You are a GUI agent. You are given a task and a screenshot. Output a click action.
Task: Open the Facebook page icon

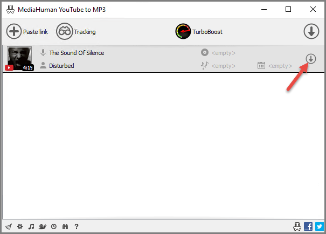pyautogui.click(x=308, y=226)
